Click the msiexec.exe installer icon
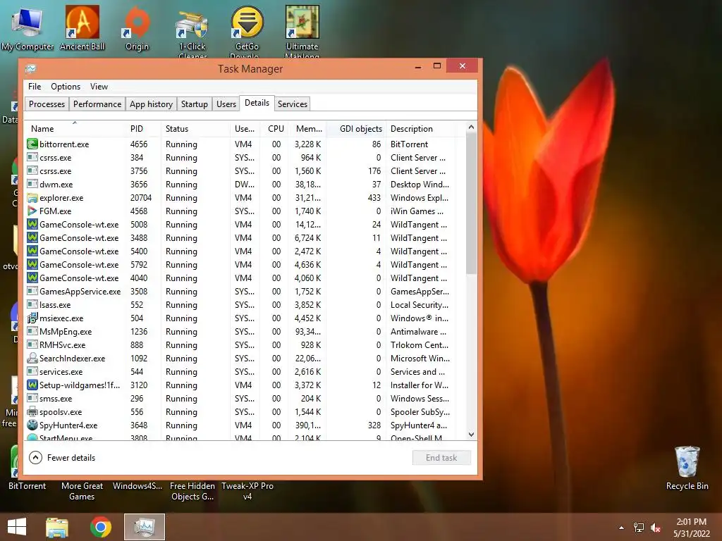Viewport: 722px width, 541px height. (32, 318)
